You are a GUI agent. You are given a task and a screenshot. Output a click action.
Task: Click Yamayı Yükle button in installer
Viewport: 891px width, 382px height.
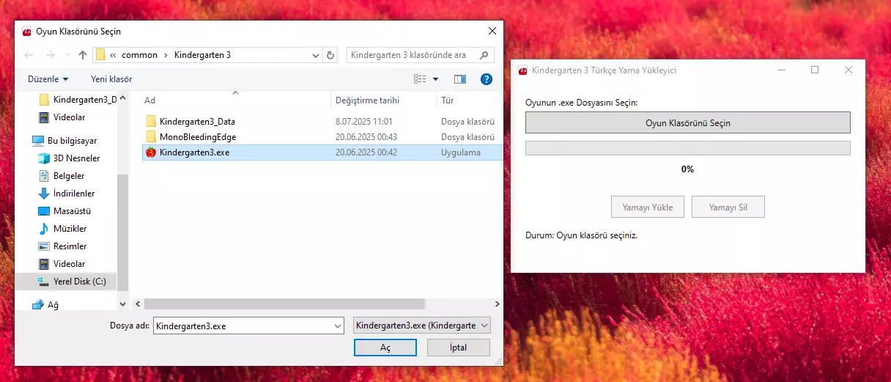click(648, 207)
